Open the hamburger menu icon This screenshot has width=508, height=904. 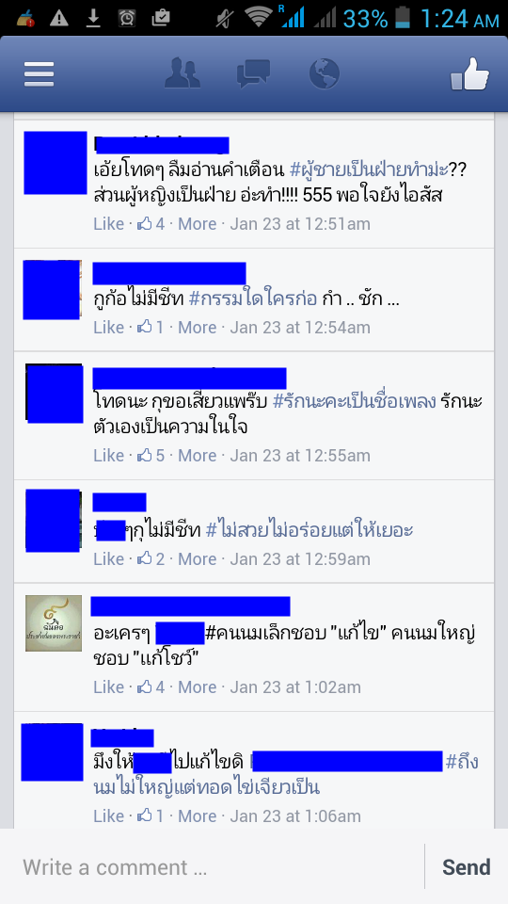tap(39, 74)
